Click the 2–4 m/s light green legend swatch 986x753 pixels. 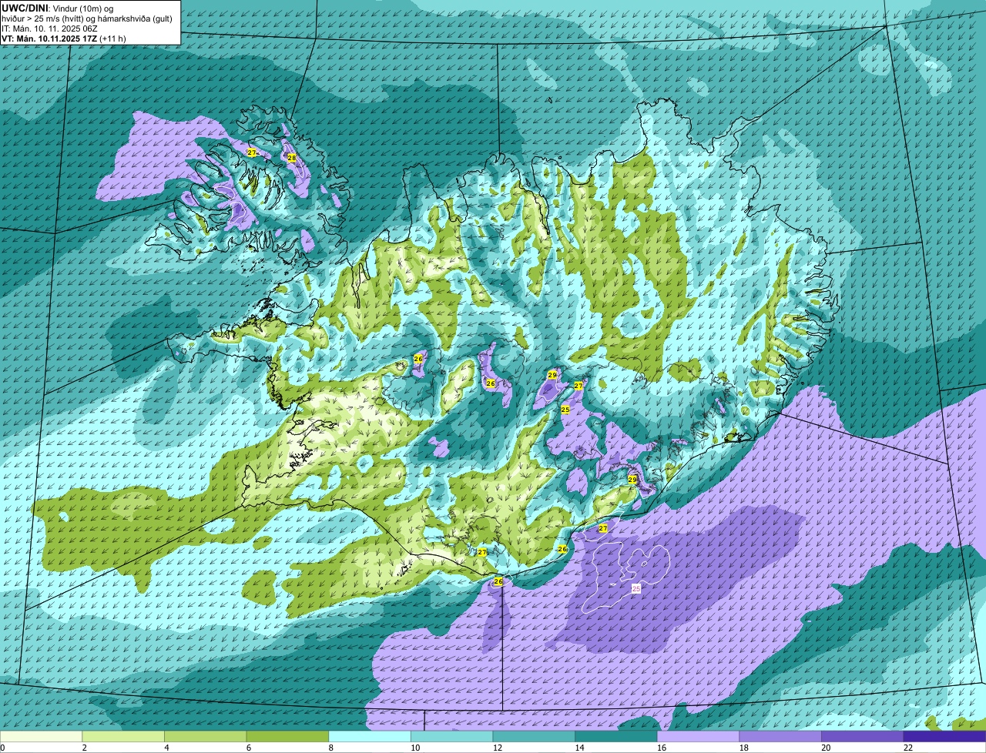123,737
